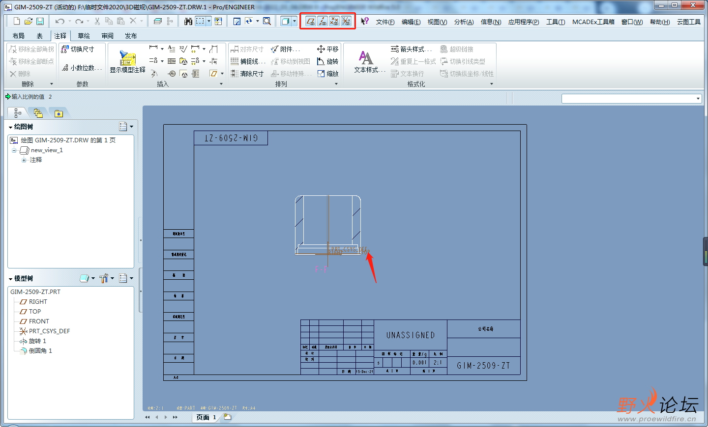Click the new sheet icon beside the page tab

click(x=227, y=417)
